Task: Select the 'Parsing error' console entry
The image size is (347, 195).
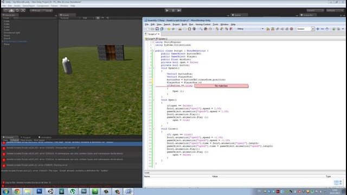Action: tap(72, 165)
